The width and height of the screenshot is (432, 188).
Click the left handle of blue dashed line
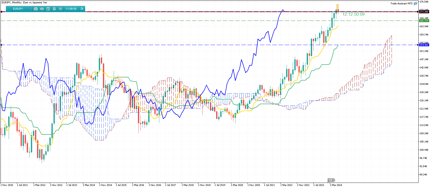[x=1, y=45]
